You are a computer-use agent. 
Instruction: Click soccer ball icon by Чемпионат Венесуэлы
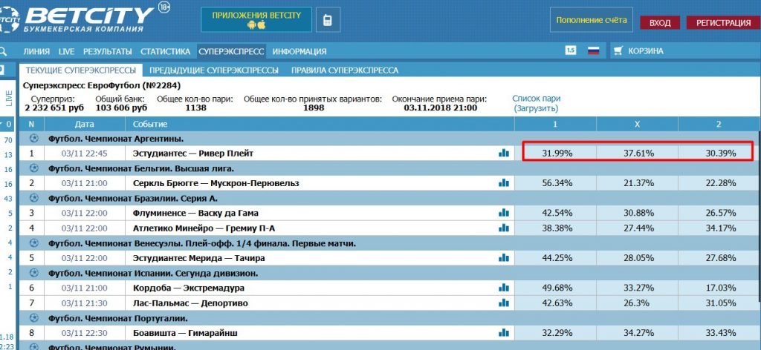click(33, 243)
